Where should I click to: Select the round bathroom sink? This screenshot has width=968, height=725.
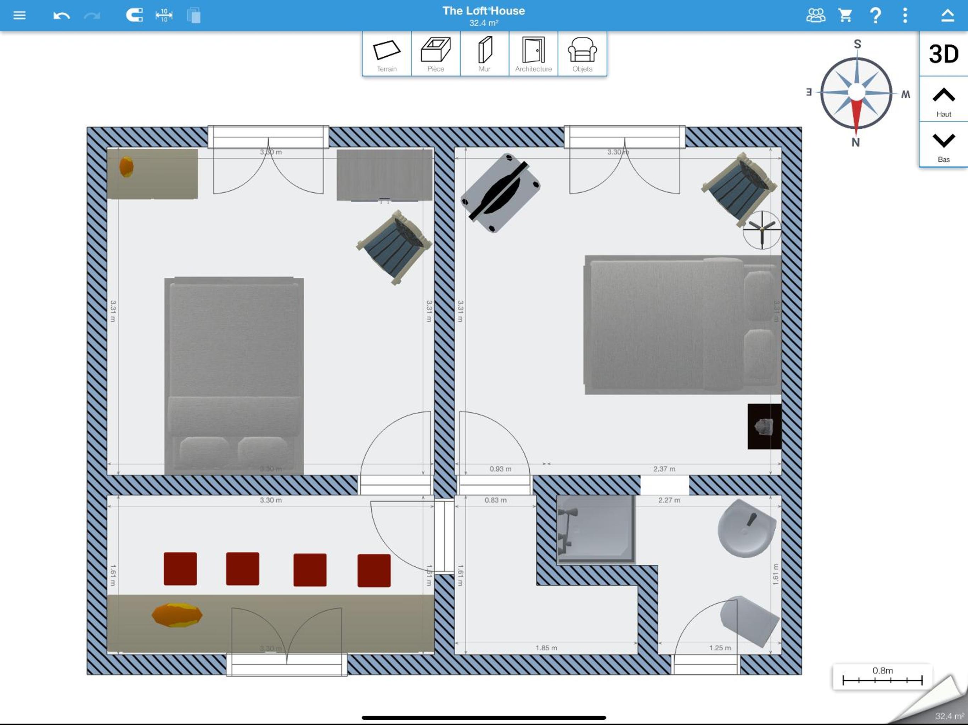coord(747,528)
